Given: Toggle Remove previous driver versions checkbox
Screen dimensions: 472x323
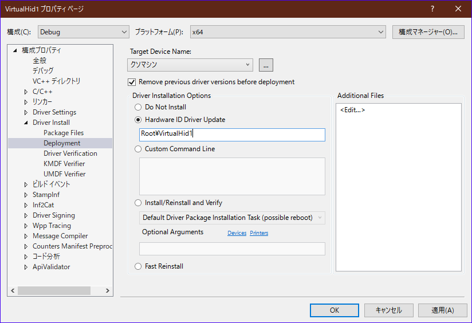Looking at the screenshot, I should tap(132, 82).
